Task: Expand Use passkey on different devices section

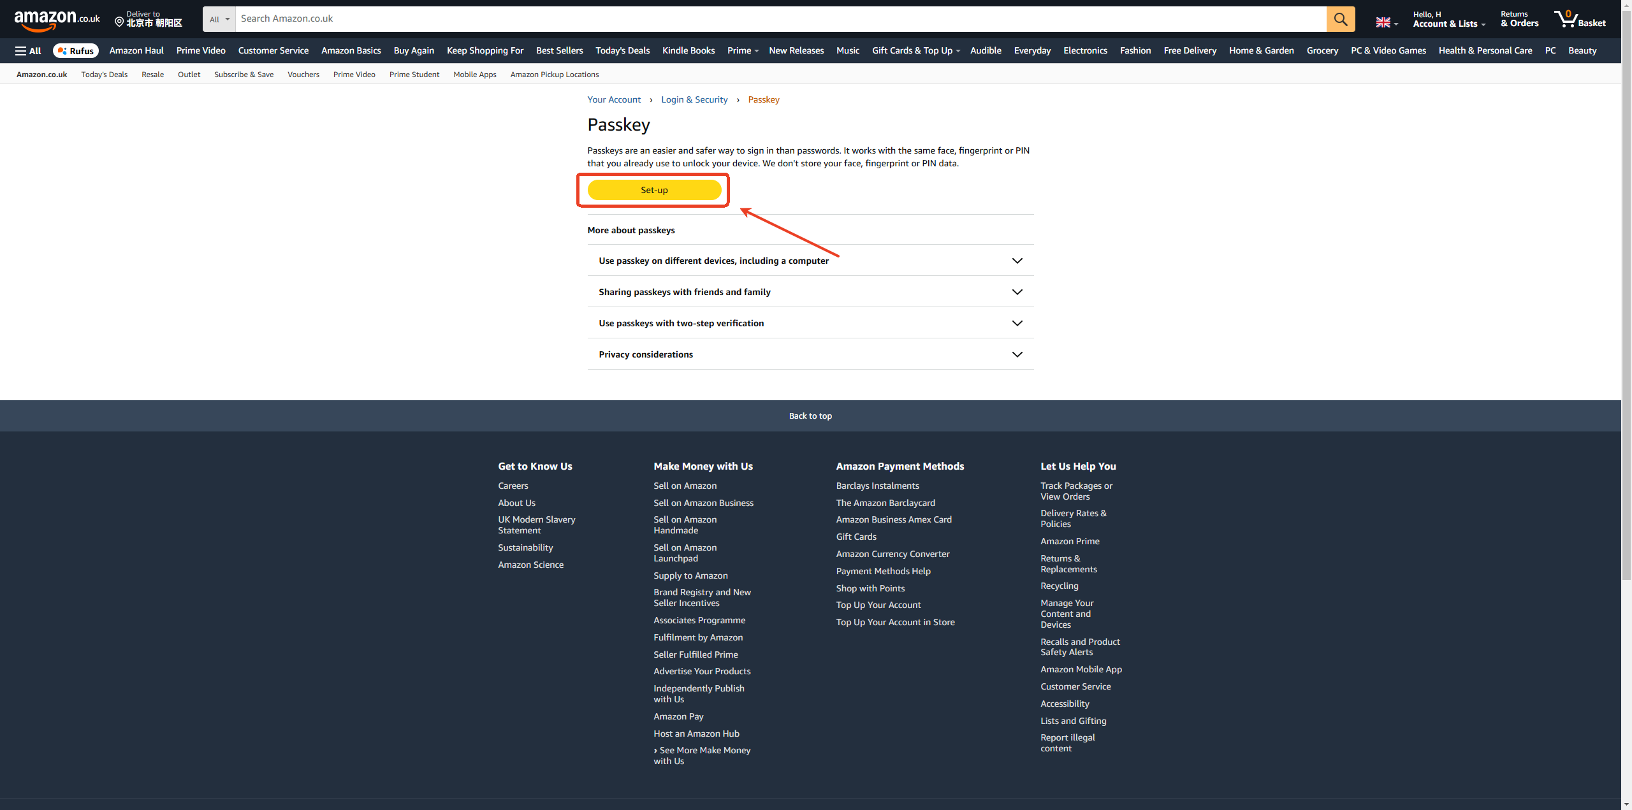Action: (810, 261)
